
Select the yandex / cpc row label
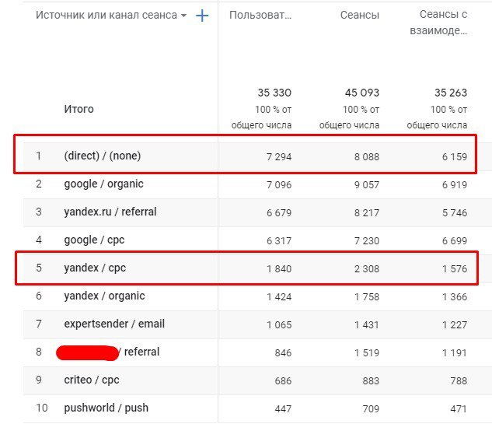click(x=95, y=268)
